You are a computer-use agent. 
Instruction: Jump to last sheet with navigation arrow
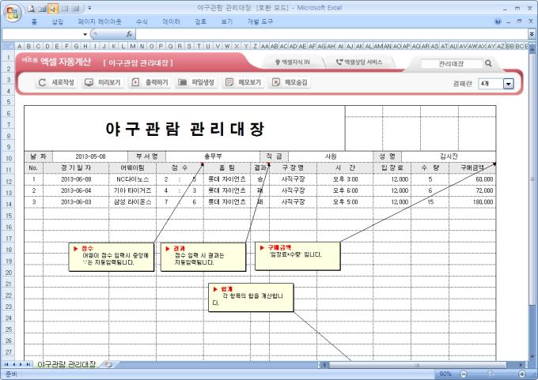[28, 364]
